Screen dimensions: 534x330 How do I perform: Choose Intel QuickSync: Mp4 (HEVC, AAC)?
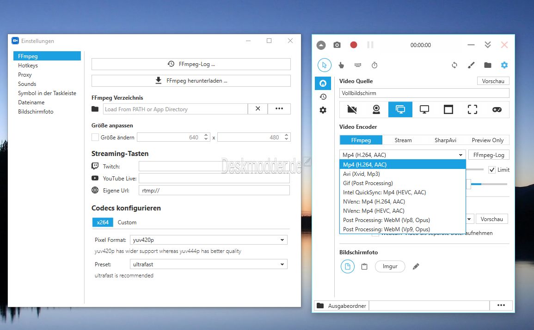[403, 192]
